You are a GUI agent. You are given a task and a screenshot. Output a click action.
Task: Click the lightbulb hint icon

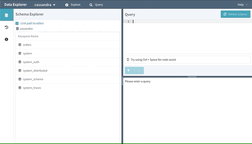[128, 60]
